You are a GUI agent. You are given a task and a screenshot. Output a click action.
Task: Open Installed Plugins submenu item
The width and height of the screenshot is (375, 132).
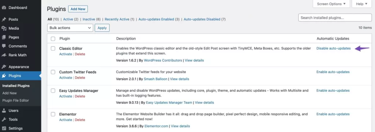[x=16, y=86]
